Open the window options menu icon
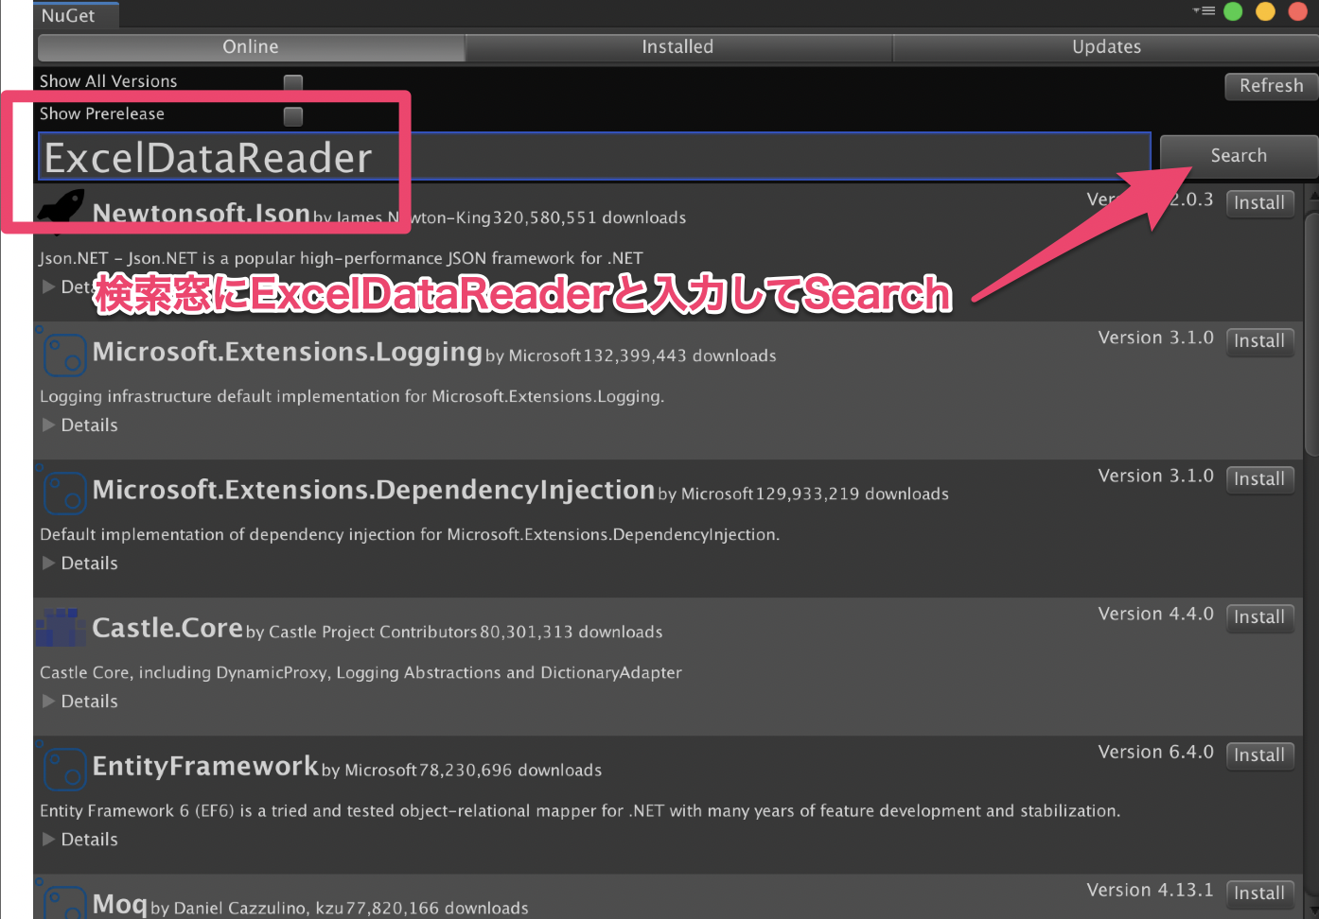 (x=1204, y=11)
